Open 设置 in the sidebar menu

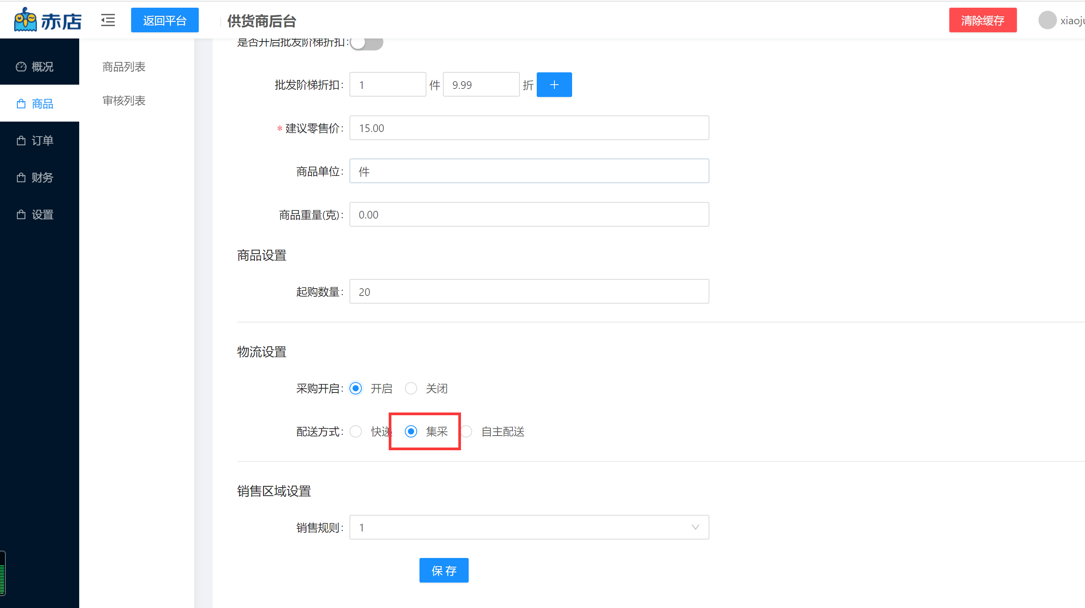[x=40, y=215]
